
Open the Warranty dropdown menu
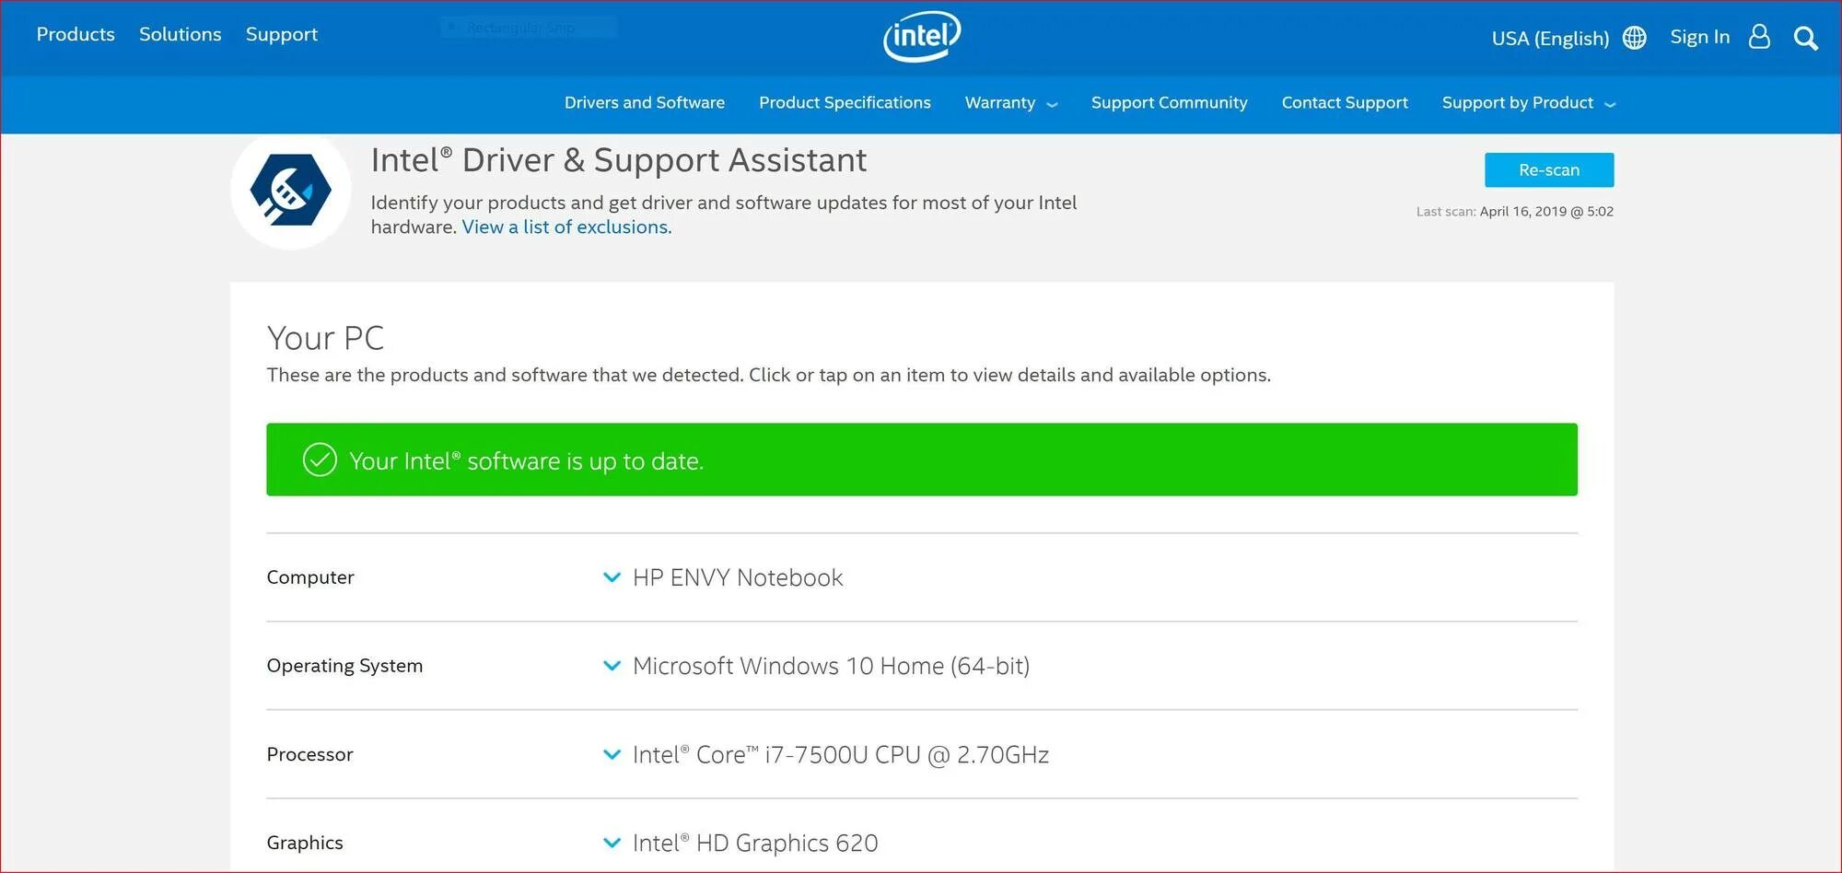(x=1010, y=103)
